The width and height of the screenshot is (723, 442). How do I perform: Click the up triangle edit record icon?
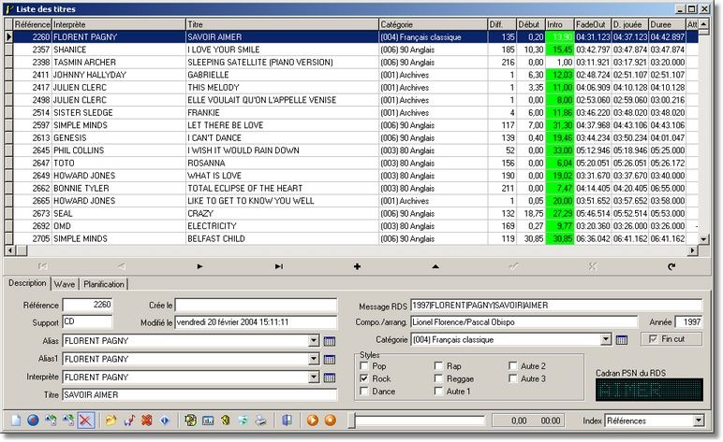coord(435,266)
